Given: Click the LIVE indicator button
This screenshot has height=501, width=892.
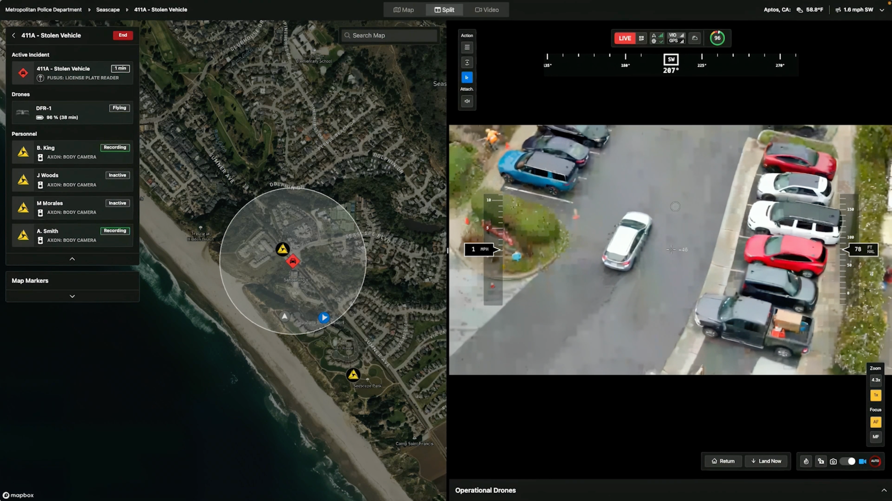Looking at the screenshot, I should pyautogui.click(x=624, y=38).
